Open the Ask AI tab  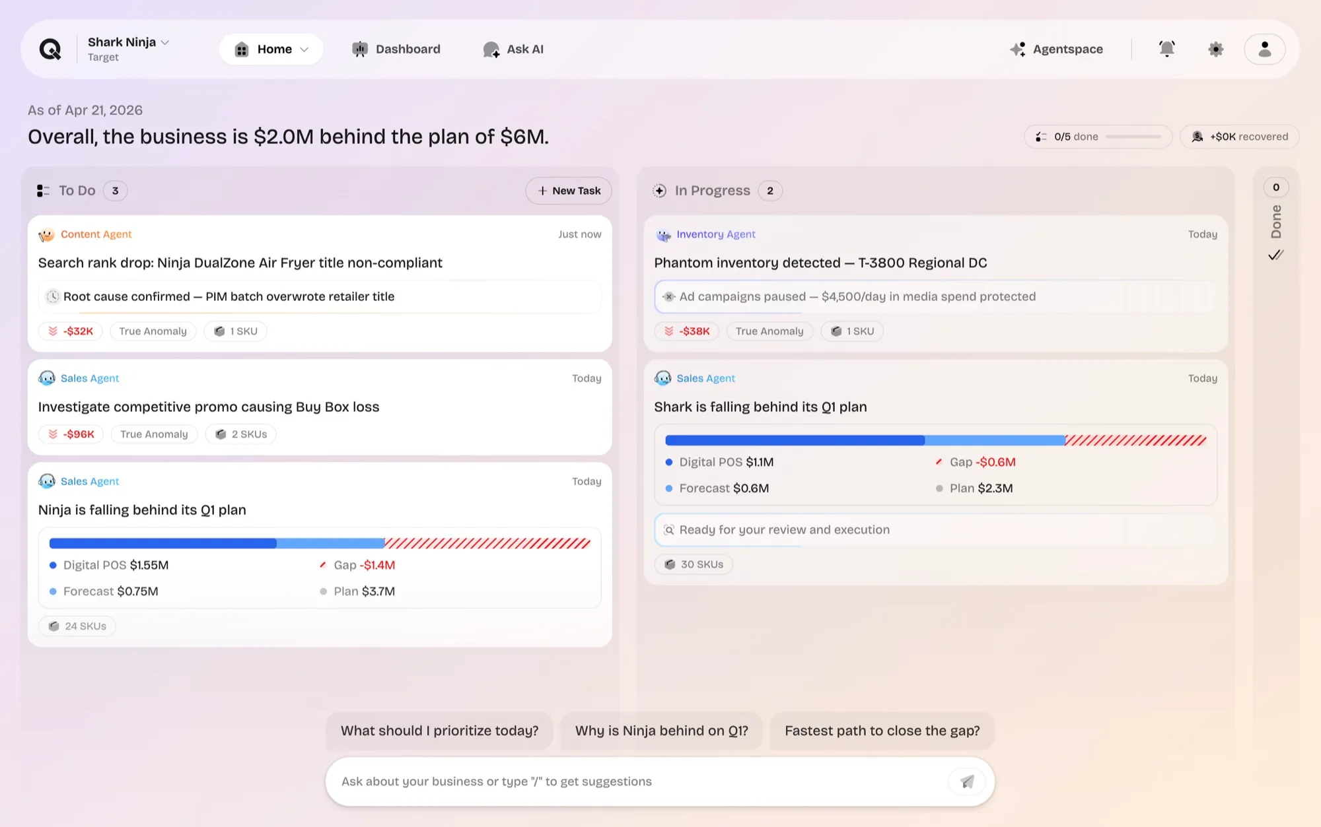[x=513, y=50]
